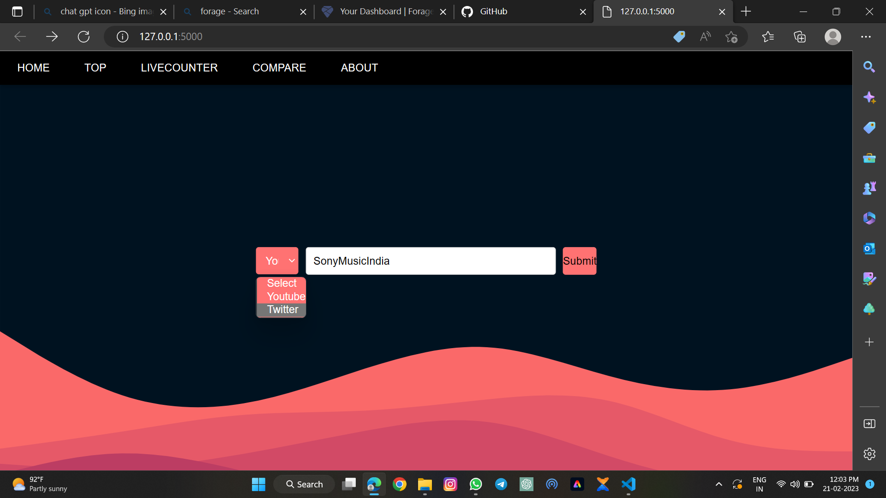Add this page to favorites
Viewport: 886px width, 498px height.
[x=731, y=36]
